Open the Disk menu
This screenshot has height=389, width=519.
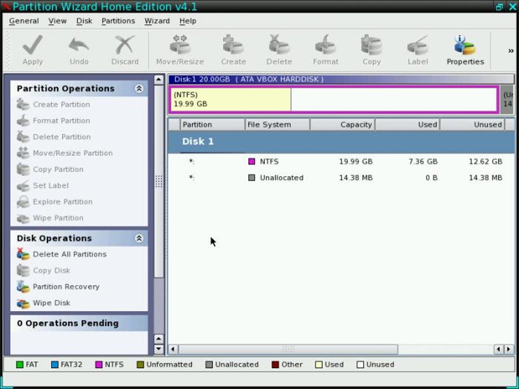84,21
